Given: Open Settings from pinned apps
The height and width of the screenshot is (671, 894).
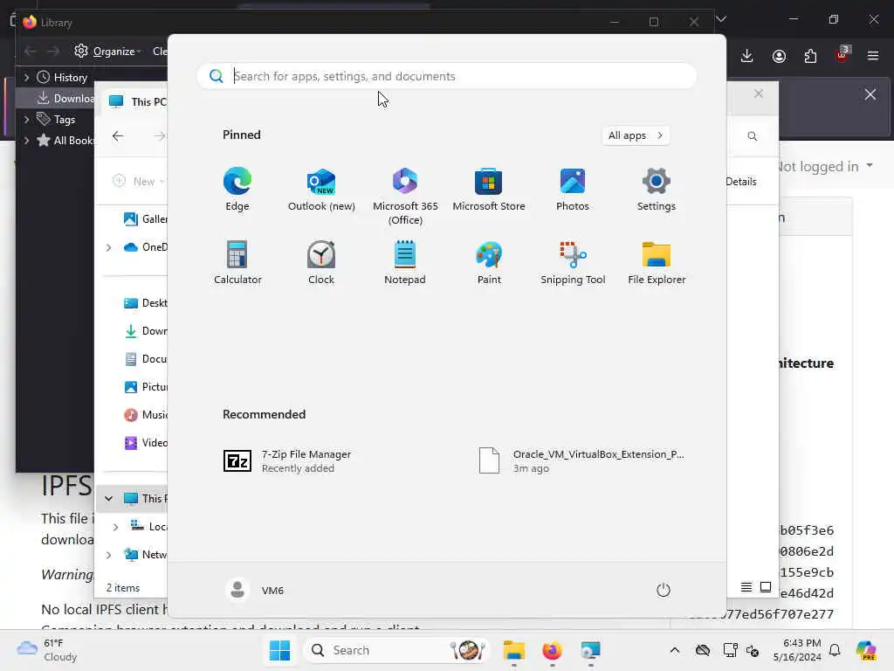Looking at the screenshot, I should [x=657, y=190].
